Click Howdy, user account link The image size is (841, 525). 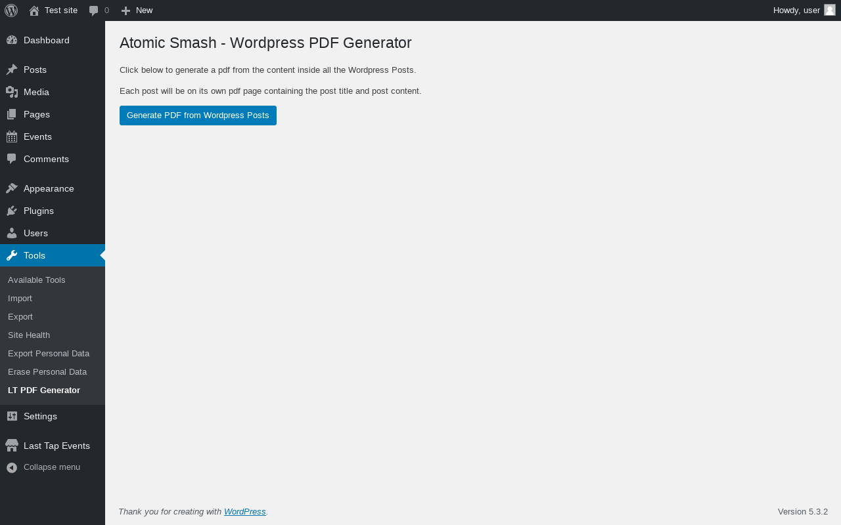[796, 10]
